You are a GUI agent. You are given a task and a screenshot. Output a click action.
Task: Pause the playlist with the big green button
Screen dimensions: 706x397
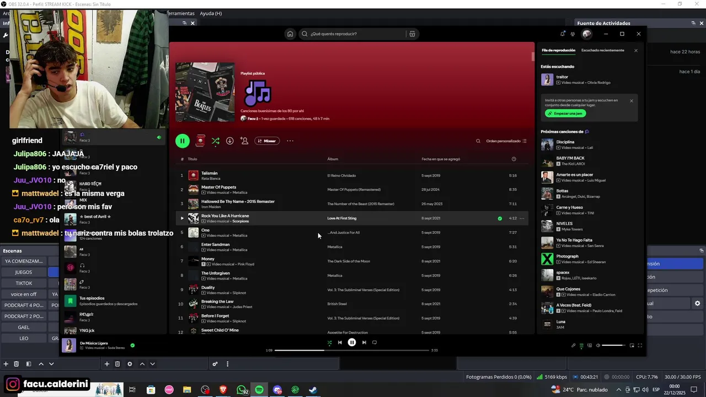pos(183,141)
